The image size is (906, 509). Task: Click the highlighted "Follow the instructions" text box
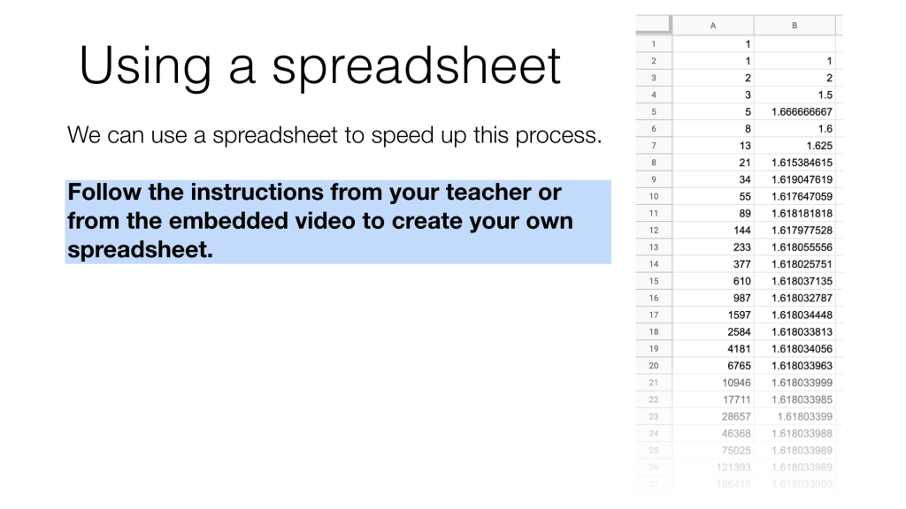337,222
